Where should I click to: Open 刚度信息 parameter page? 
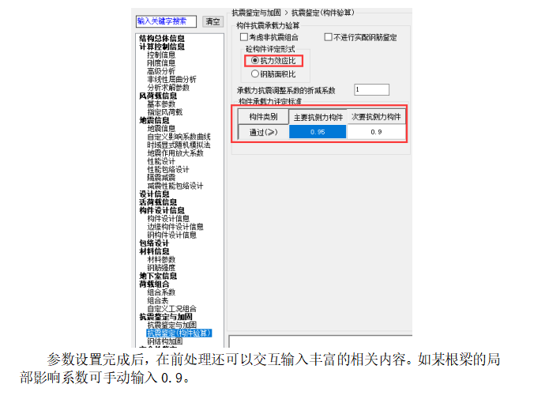(161, 62)
